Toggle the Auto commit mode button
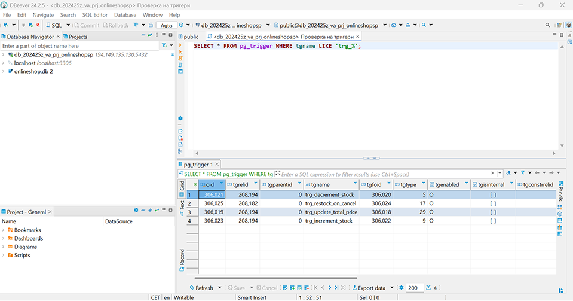This screenshot has height=301, width=573. pyautogui.click(x=166, y=25)
